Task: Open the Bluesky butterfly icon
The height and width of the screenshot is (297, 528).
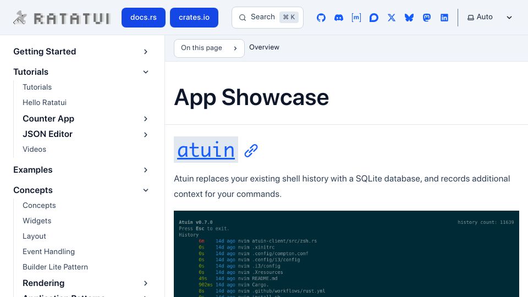Action: pyautogui.click(x=409, y=18)
